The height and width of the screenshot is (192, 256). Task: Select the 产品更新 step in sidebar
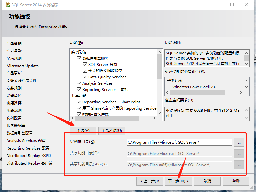(x=14, y=73)
